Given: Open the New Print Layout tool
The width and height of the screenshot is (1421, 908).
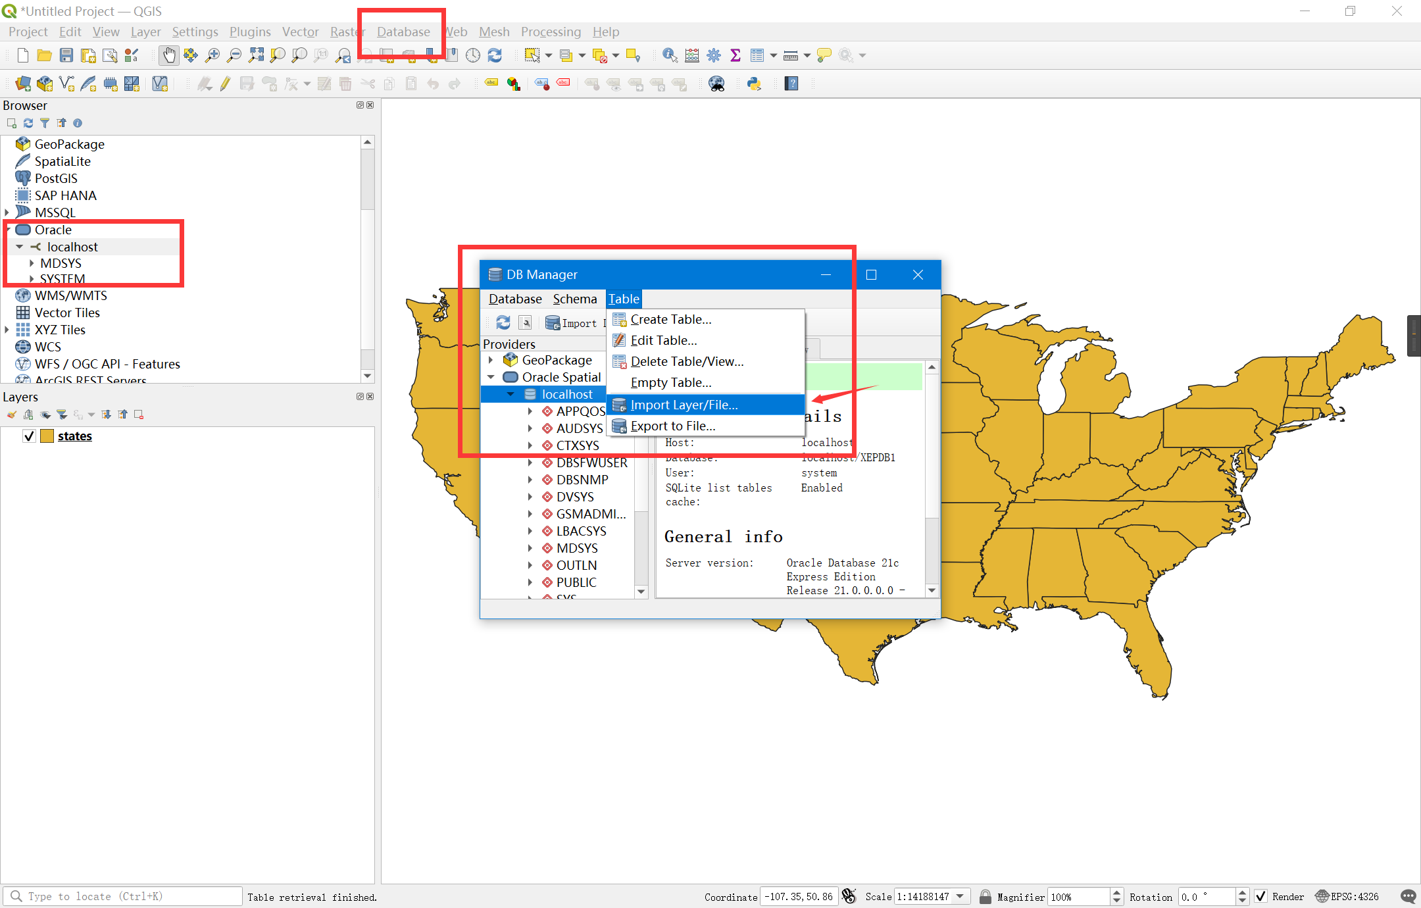Looking at the screenshot, I should 88,55.
